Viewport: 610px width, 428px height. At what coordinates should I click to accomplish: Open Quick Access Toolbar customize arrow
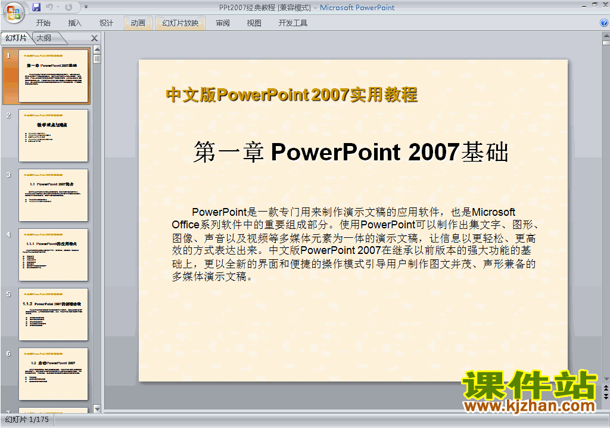(x=86, y=7)
